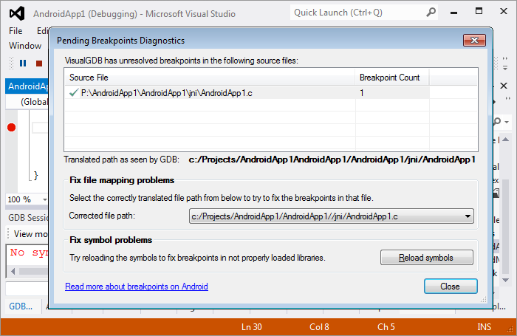517x336 pixels.
Task: Toggle the INS insert mode indicator
Action: point(484,326)
